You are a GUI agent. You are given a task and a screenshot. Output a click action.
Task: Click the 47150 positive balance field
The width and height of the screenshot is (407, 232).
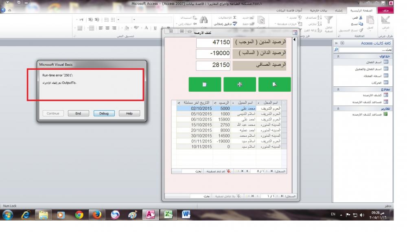coord(213,43)
